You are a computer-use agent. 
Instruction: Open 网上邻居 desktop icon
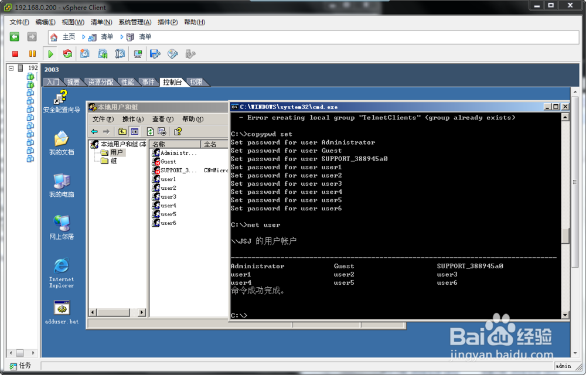point(62,227)
